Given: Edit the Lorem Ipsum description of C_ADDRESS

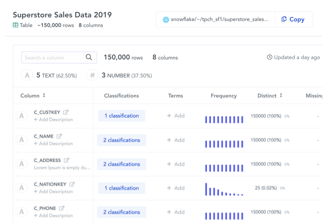Looking at the screenshot, I should (x=62, y=168).
